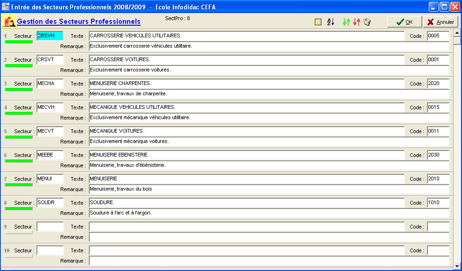This screenshot has width=462, height=271.
Task: Click the trash bin delete icon
Action: click(x=367, y=22)
